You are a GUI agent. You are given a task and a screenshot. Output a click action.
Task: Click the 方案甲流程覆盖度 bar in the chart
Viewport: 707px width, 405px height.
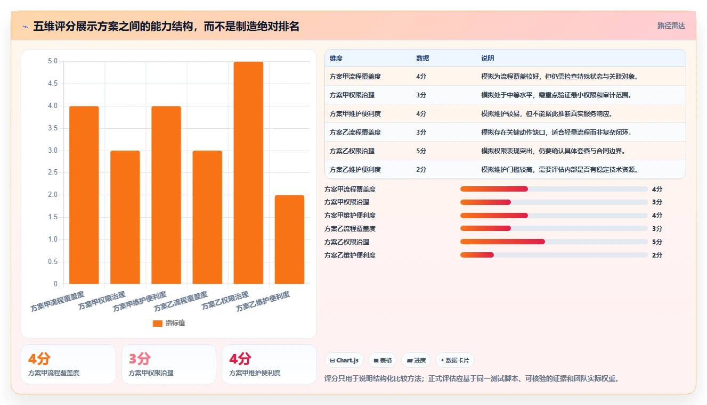(84, 195)
